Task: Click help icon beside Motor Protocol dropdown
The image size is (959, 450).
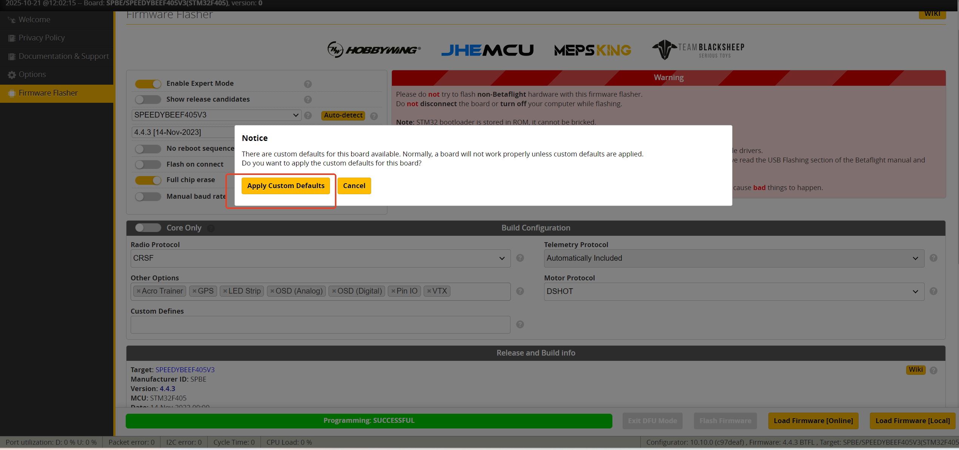Action: pos(933,291)
